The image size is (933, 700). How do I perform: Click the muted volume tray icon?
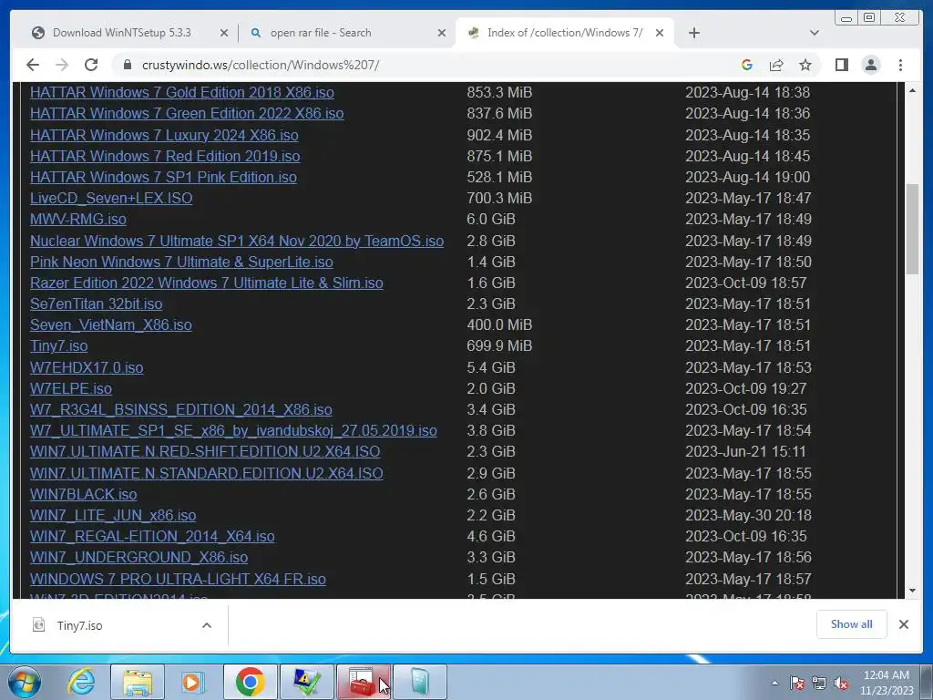tap(841, 684)
